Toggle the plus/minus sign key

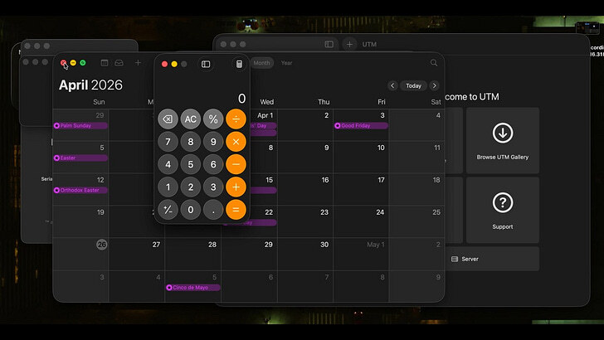(x=168, y=210)
